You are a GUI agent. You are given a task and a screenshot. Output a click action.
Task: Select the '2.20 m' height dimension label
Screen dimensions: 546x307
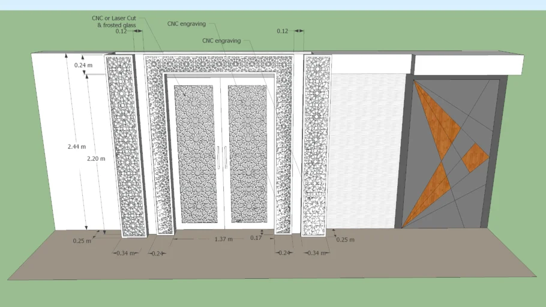(96, 158)
